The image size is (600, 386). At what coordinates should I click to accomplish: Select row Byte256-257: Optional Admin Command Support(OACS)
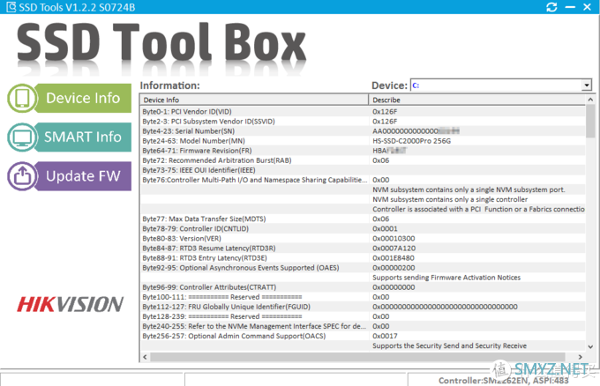pos(363,336)
